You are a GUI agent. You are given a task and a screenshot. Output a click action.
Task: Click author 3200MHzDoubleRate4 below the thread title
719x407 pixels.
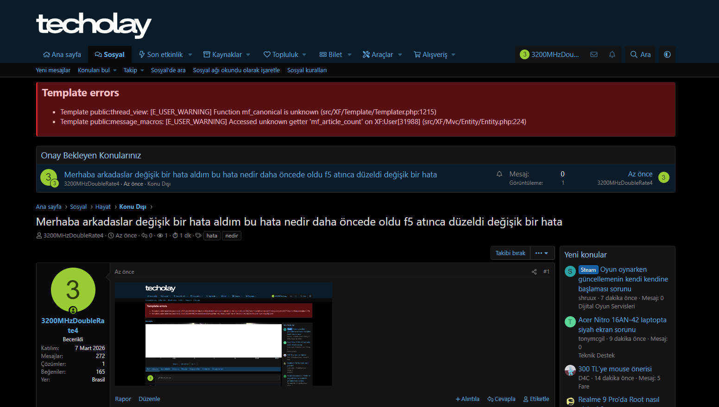pos(73,236)
